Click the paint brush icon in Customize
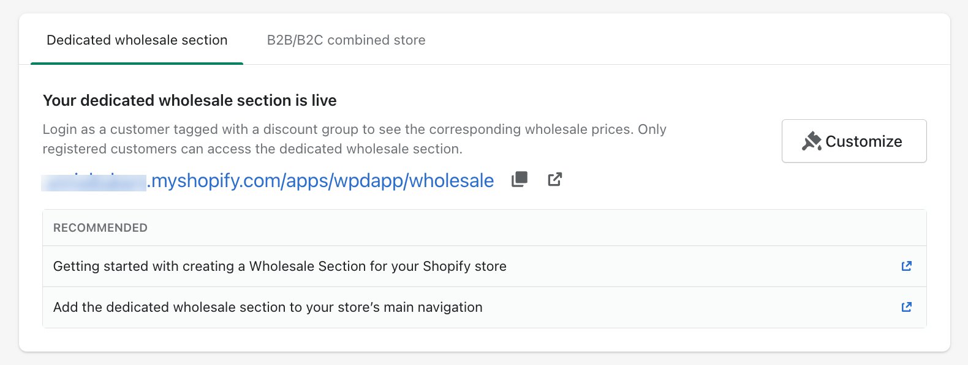Viewport: 968px width, 365px height. click(812, 141)
